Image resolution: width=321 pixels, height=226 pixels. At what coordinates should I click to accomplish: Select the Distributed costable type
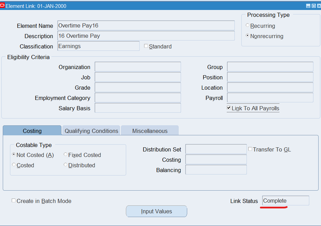tap(66, 165)
